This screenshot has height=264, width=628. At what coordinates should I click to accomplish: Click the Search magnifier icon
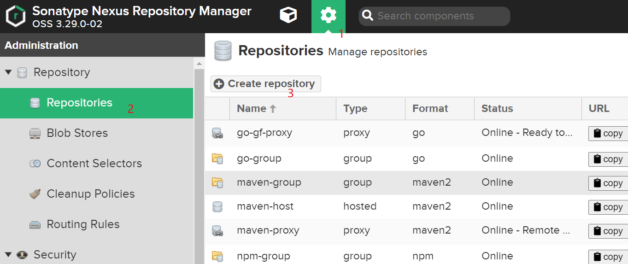367,16
